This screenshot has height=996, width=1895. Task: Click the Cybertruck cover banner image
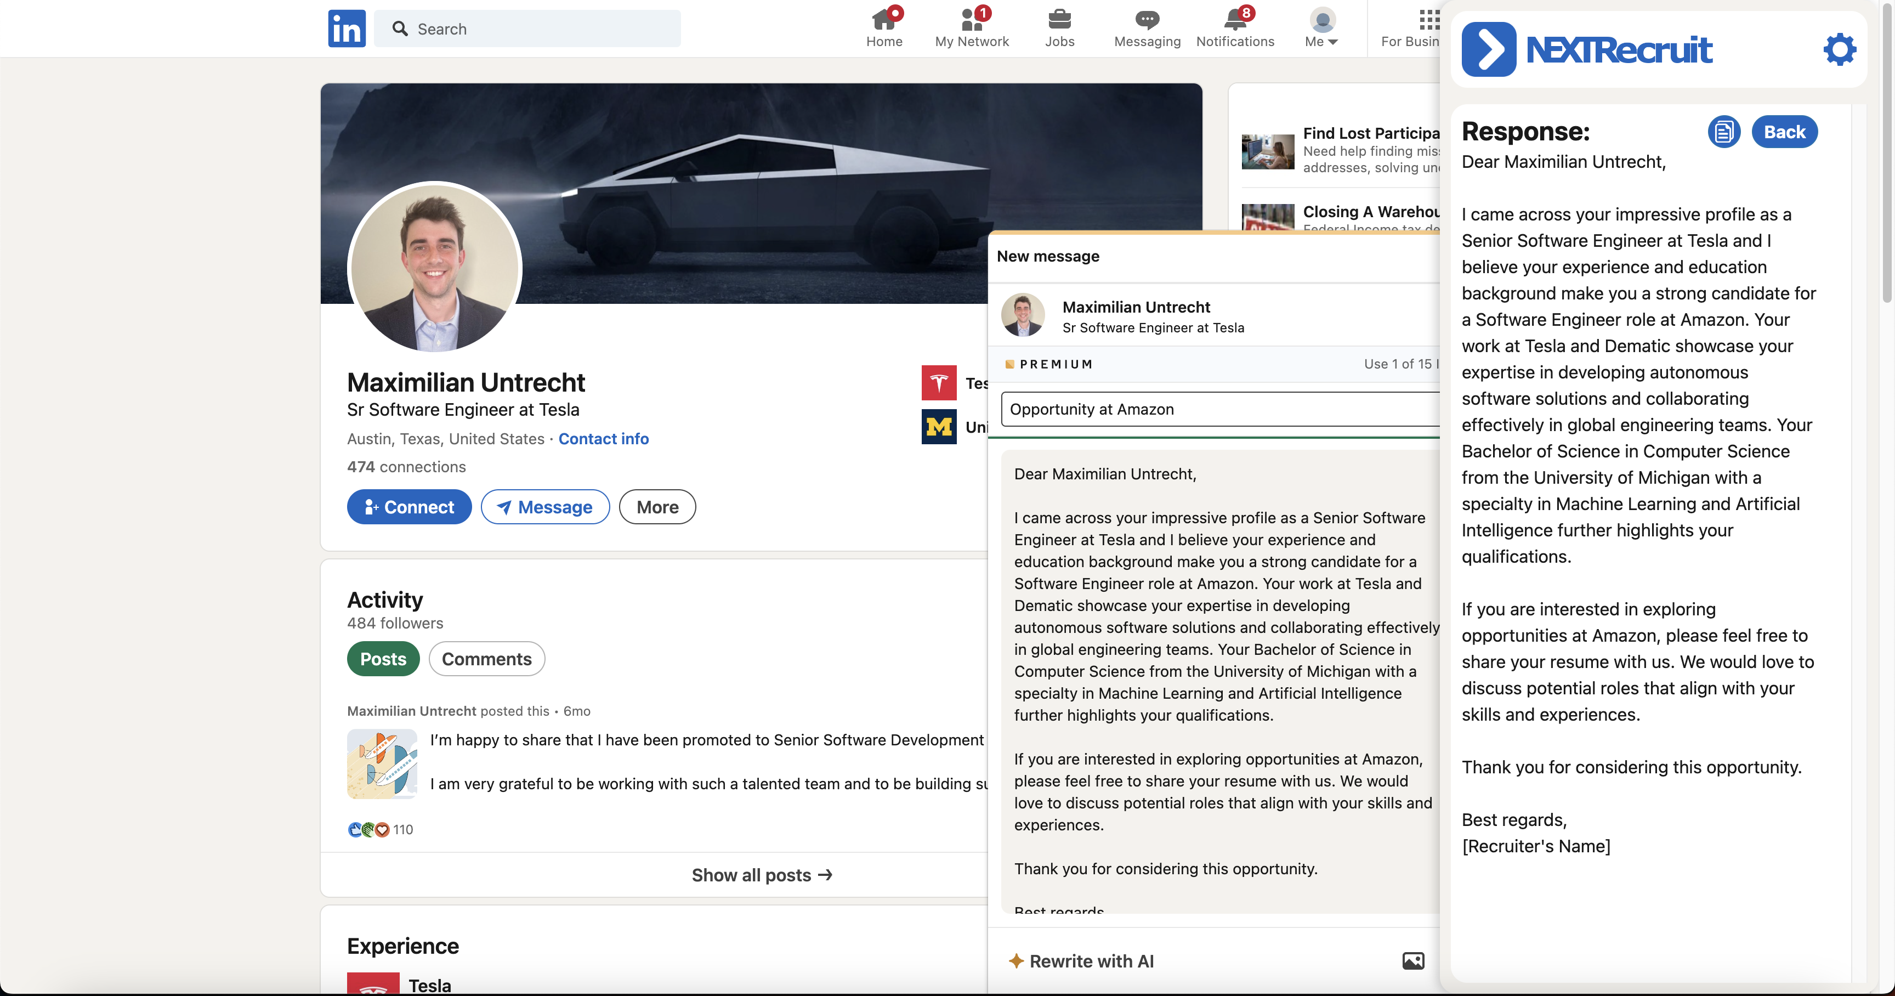(762, 193)
